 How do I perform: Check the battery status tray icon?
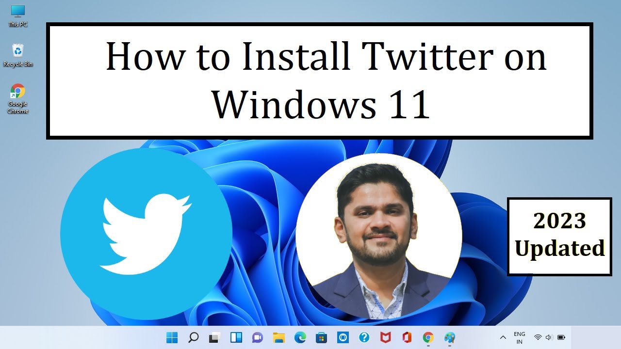(561, 337)
